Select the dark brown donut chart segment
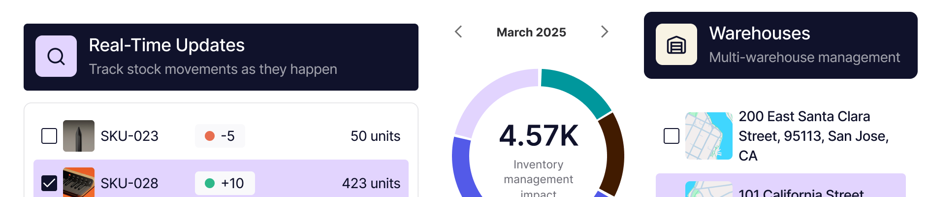Image resolution: width=930 pixels, height=197 pixels. tap(612, 154)
